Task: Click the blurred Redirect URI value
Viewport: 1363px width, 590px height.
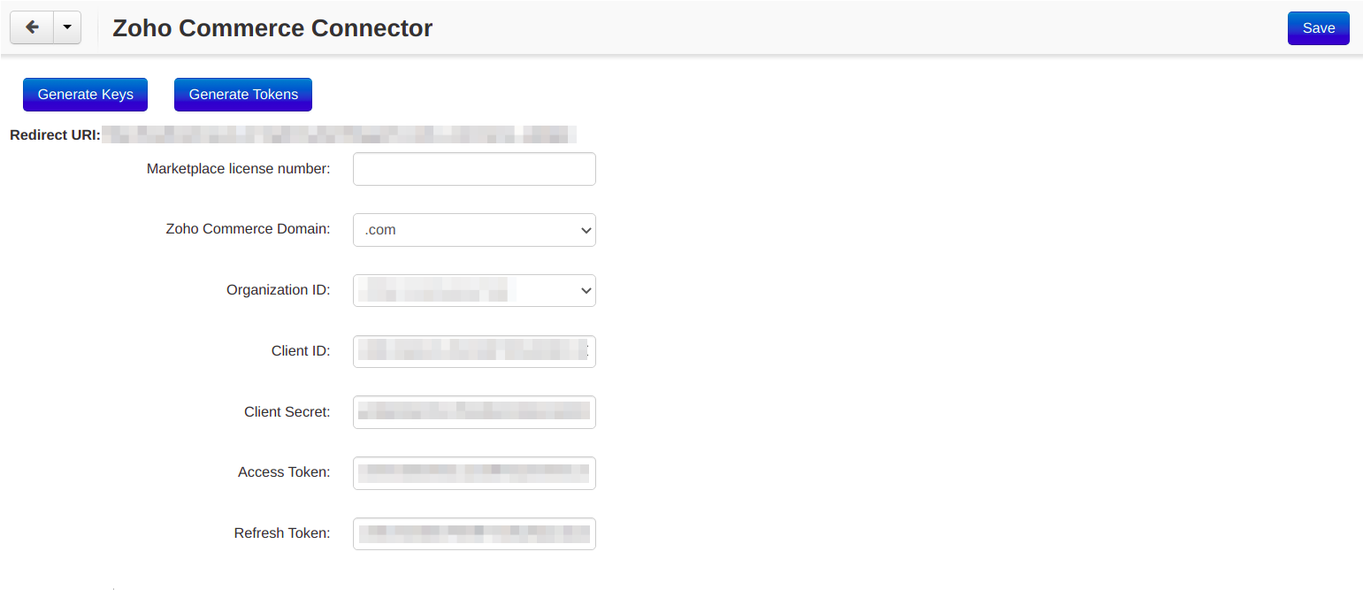Action: coord(340,135)
